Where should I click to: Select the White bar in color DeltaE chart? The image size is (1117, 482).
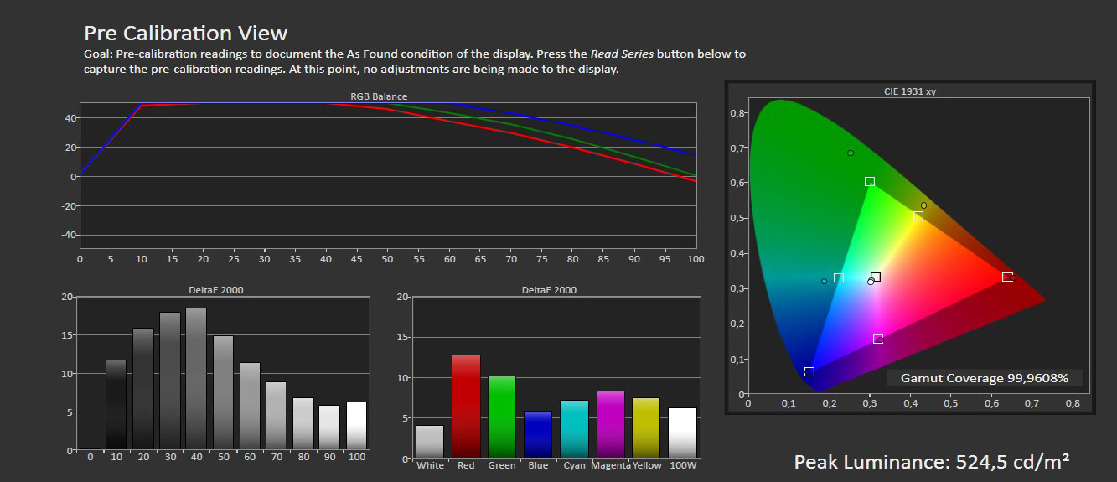pos(430,441)
